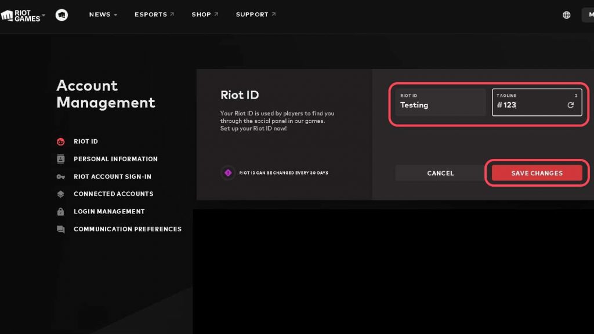The width and height of the screenshot is (594, 334).
Task: Click the chat bubble Communication Preferences icon
Action: point(60,230)
